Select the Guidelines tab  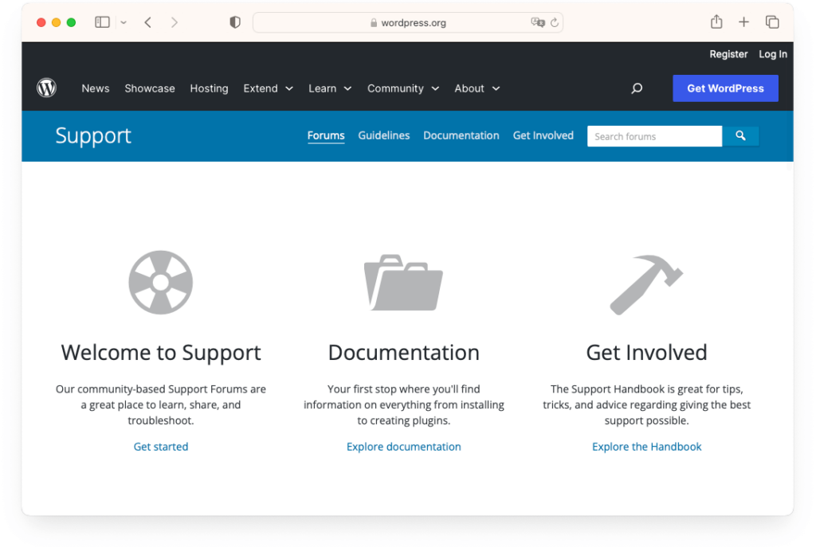point(384,135)
